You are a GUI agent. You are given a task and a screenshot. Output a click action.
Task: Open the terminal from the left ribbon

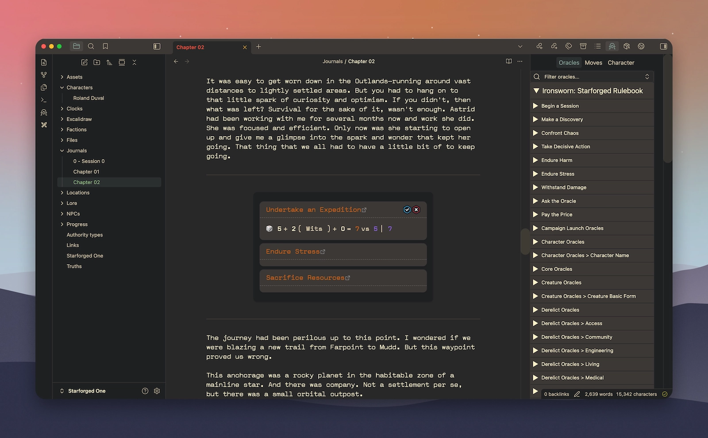44,100
